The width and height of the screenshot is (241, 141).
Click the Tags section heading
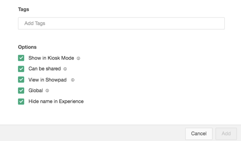(24, 10)
